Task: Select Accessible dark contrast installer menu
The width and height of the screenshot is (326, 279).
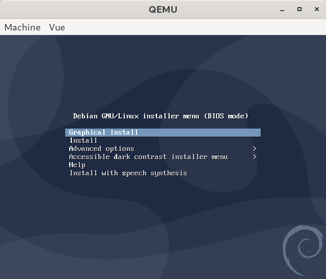Action: (x=148, y=157)
